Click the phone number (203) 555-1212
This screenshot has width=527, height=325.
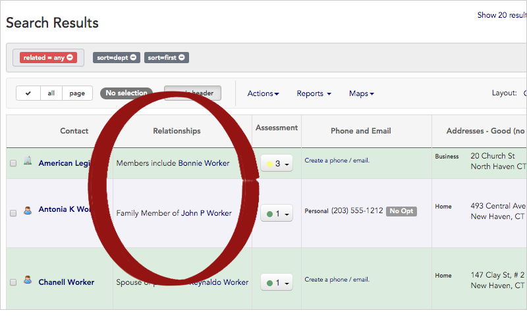tap(357, 211)
